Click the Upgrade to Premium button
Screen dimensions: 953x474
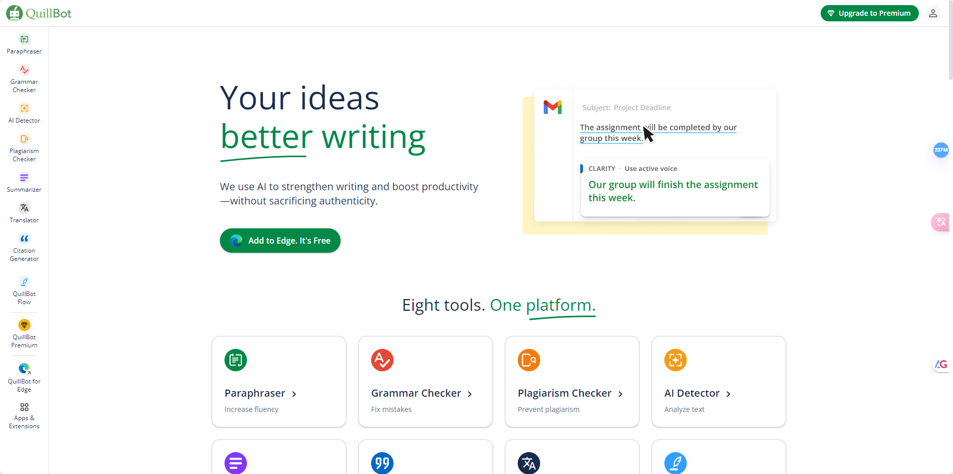(869, 13)
